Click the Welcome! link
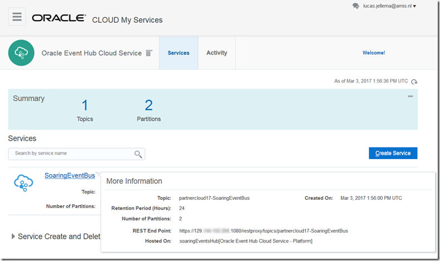 [x=373, y=53]
